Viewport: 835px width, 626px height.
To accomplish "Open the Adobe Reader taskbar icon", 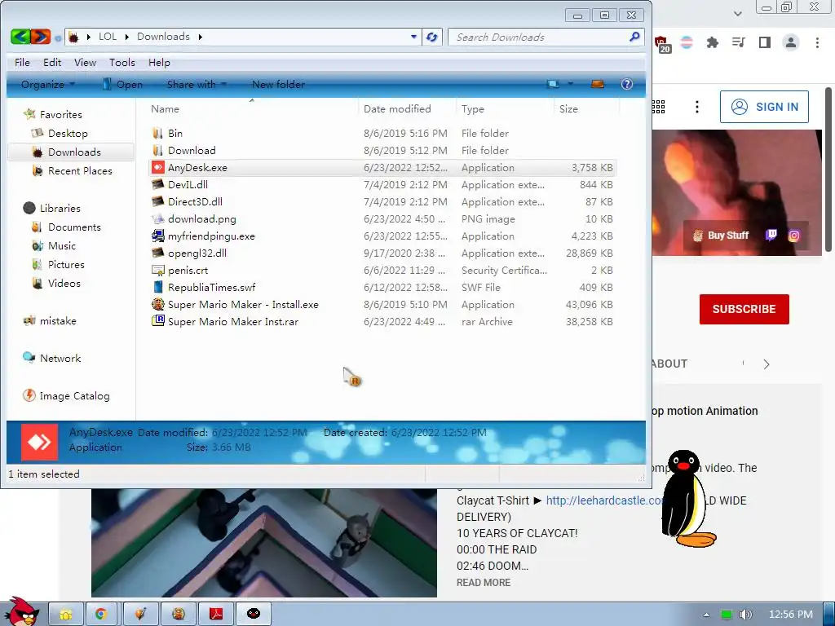I will 215,615.
